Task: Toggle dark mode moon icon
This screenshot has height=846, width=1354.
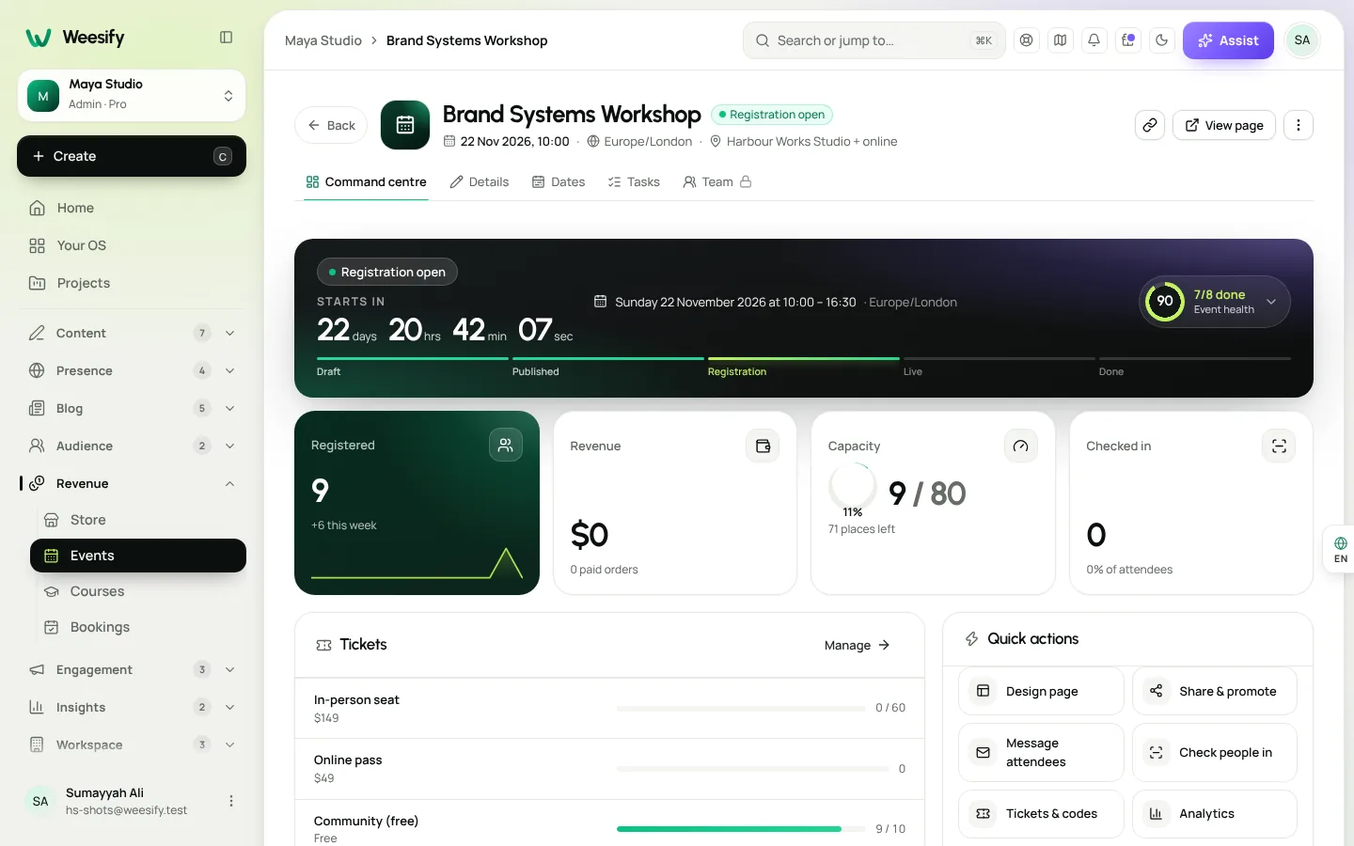Action: pyautogui.click(x=1161, y=40)
